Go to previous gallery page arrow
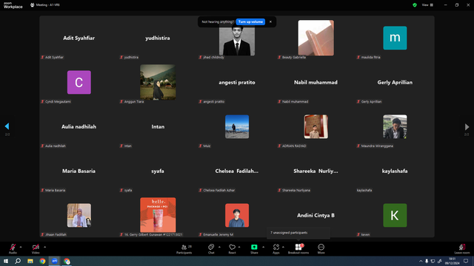The image size is (474, 266). [7, 126]
